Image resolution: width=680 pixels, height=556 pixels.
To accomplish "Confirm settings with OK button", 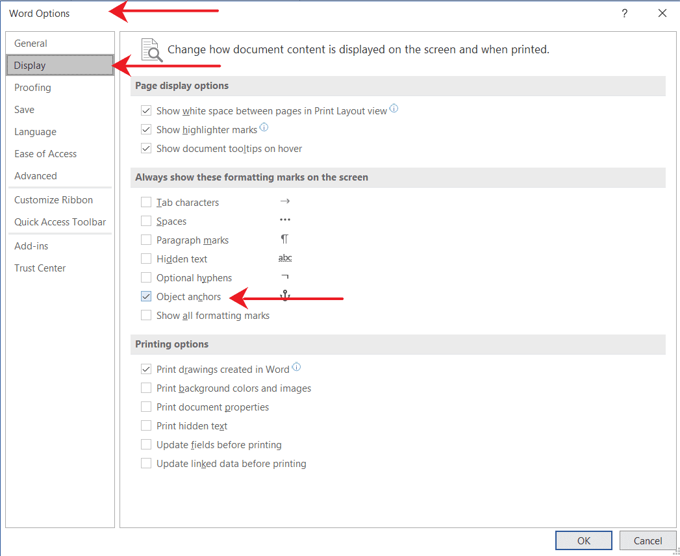I will (584, 541).
